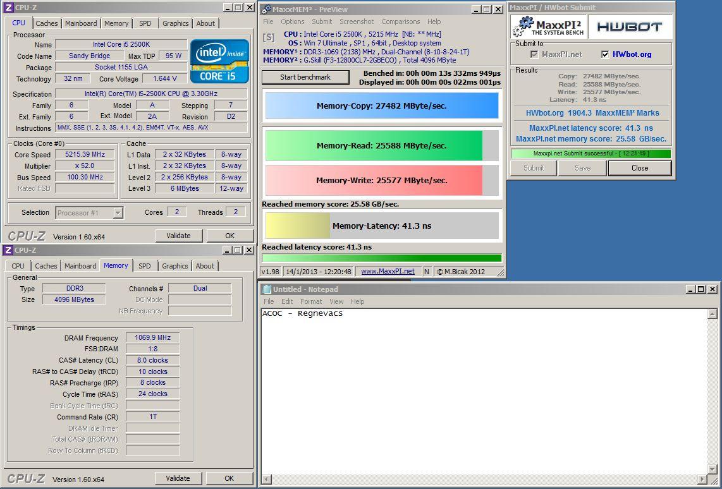Click the processor Name field Intel Core i5 2500K

point(121,44)
